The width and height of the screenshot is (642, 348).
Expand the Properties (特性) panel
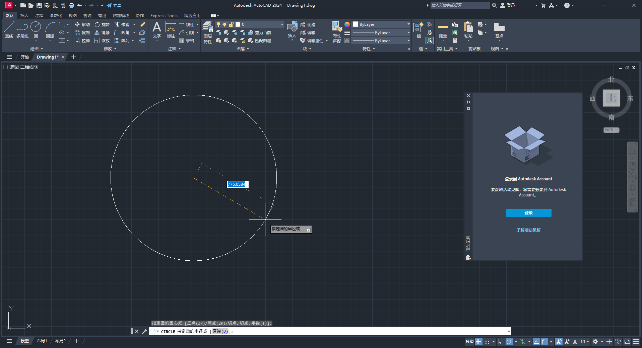(x=369, y=49)
